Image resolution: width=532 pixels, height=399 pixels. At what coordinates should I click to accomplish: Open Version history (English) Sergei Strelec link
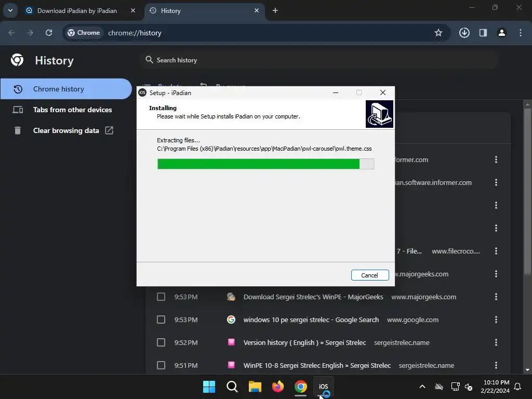click(x=304, y=342)
